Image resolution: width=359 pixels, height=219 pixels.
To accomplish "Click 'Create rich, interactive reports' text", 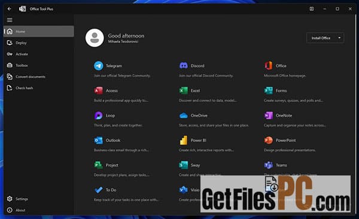I will coord(206,150).
